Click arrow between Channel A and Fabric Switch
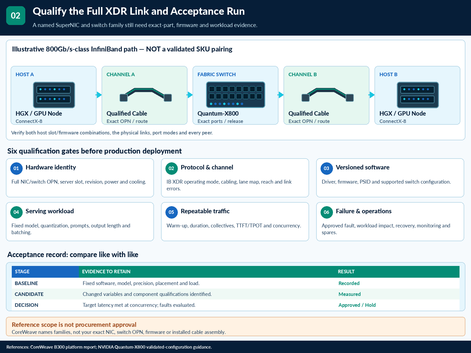This screenshot has height=353, width=471. pyautogui.click(x=190, y=95)
